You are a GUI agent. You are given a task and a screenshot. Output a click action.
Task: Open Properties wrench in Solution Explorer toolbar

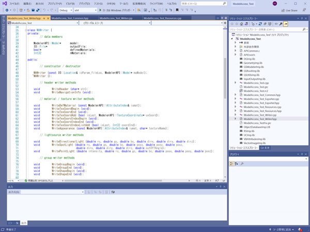pos(281,24)
